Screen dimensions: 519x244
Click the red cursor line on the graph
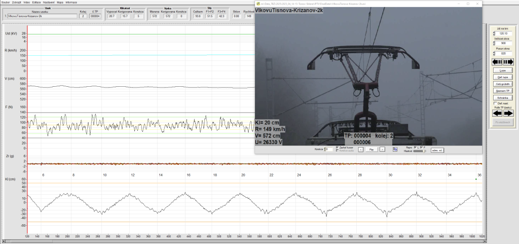[x=27, y=129]
